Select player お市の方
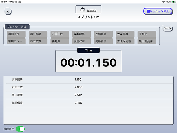The image size is (177, 133). [x=38, y=41]
